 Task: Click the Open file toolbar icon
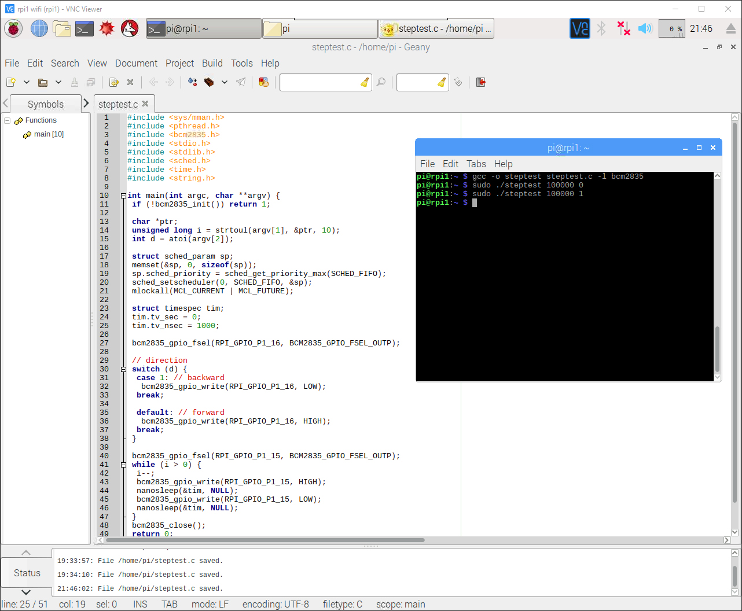[43, 82]
